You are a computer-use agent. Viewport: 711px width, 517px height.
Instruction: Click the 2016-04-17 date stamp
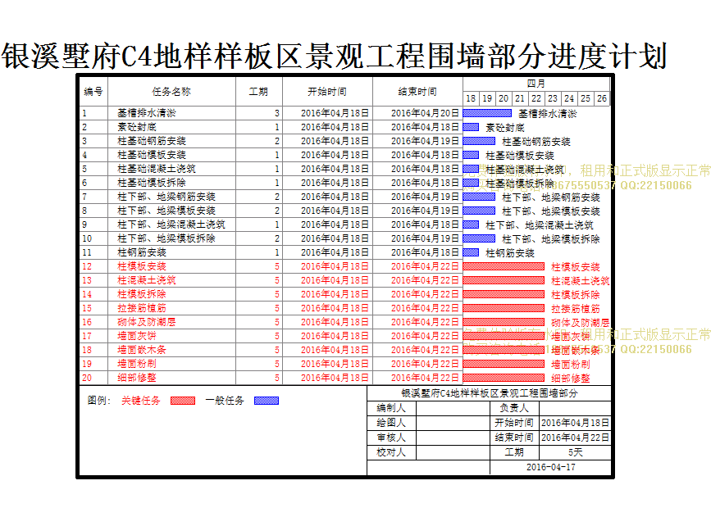[x=550, y=467]
